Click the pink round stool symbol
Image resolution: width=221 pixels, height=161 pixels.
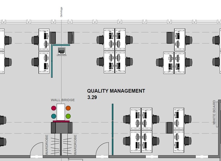click(x=53, y=108)
